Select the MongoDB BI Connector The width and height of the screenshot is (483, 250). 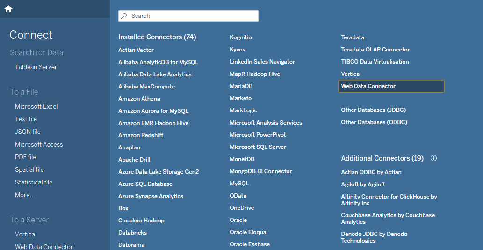coord(260,171)
